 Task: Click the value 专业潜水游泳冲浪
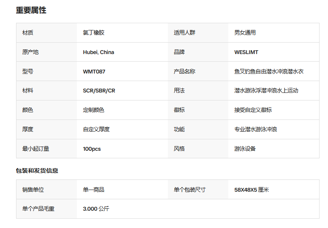(x=255, y=129)
